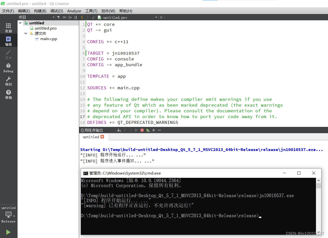Viewport: 328px width, 238px height.
Task: Select the untitled output tab
Action: [91, 137]
